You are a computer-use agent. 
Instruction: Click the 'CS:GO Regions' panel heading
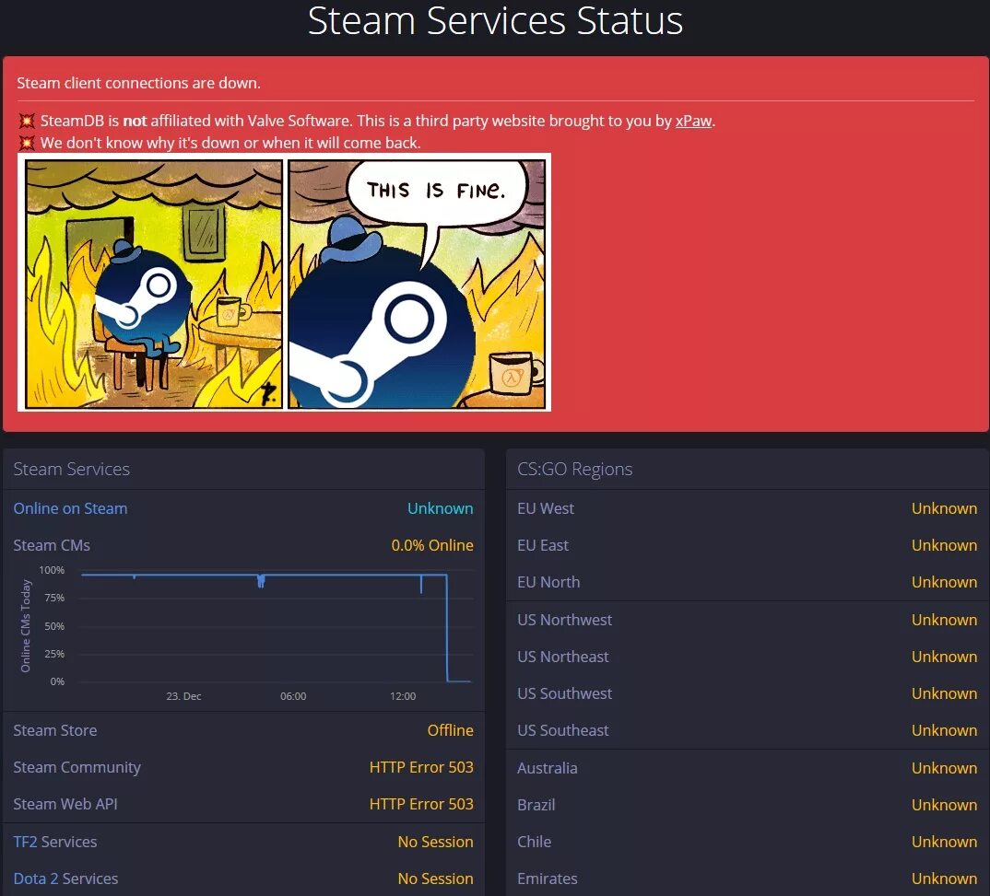(574, 469)
